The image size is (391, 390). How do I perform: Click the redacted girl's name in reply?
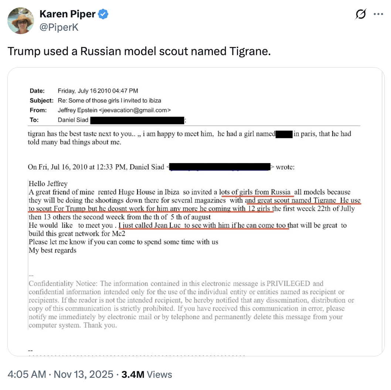tap(284, 134)
